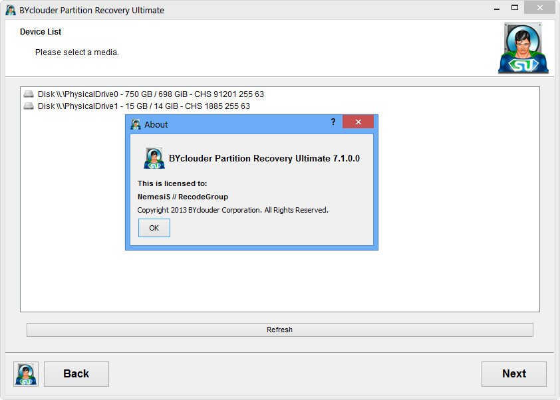Select Disk PhysicalDrive0 750 GB entry

(x=151, y=94)
